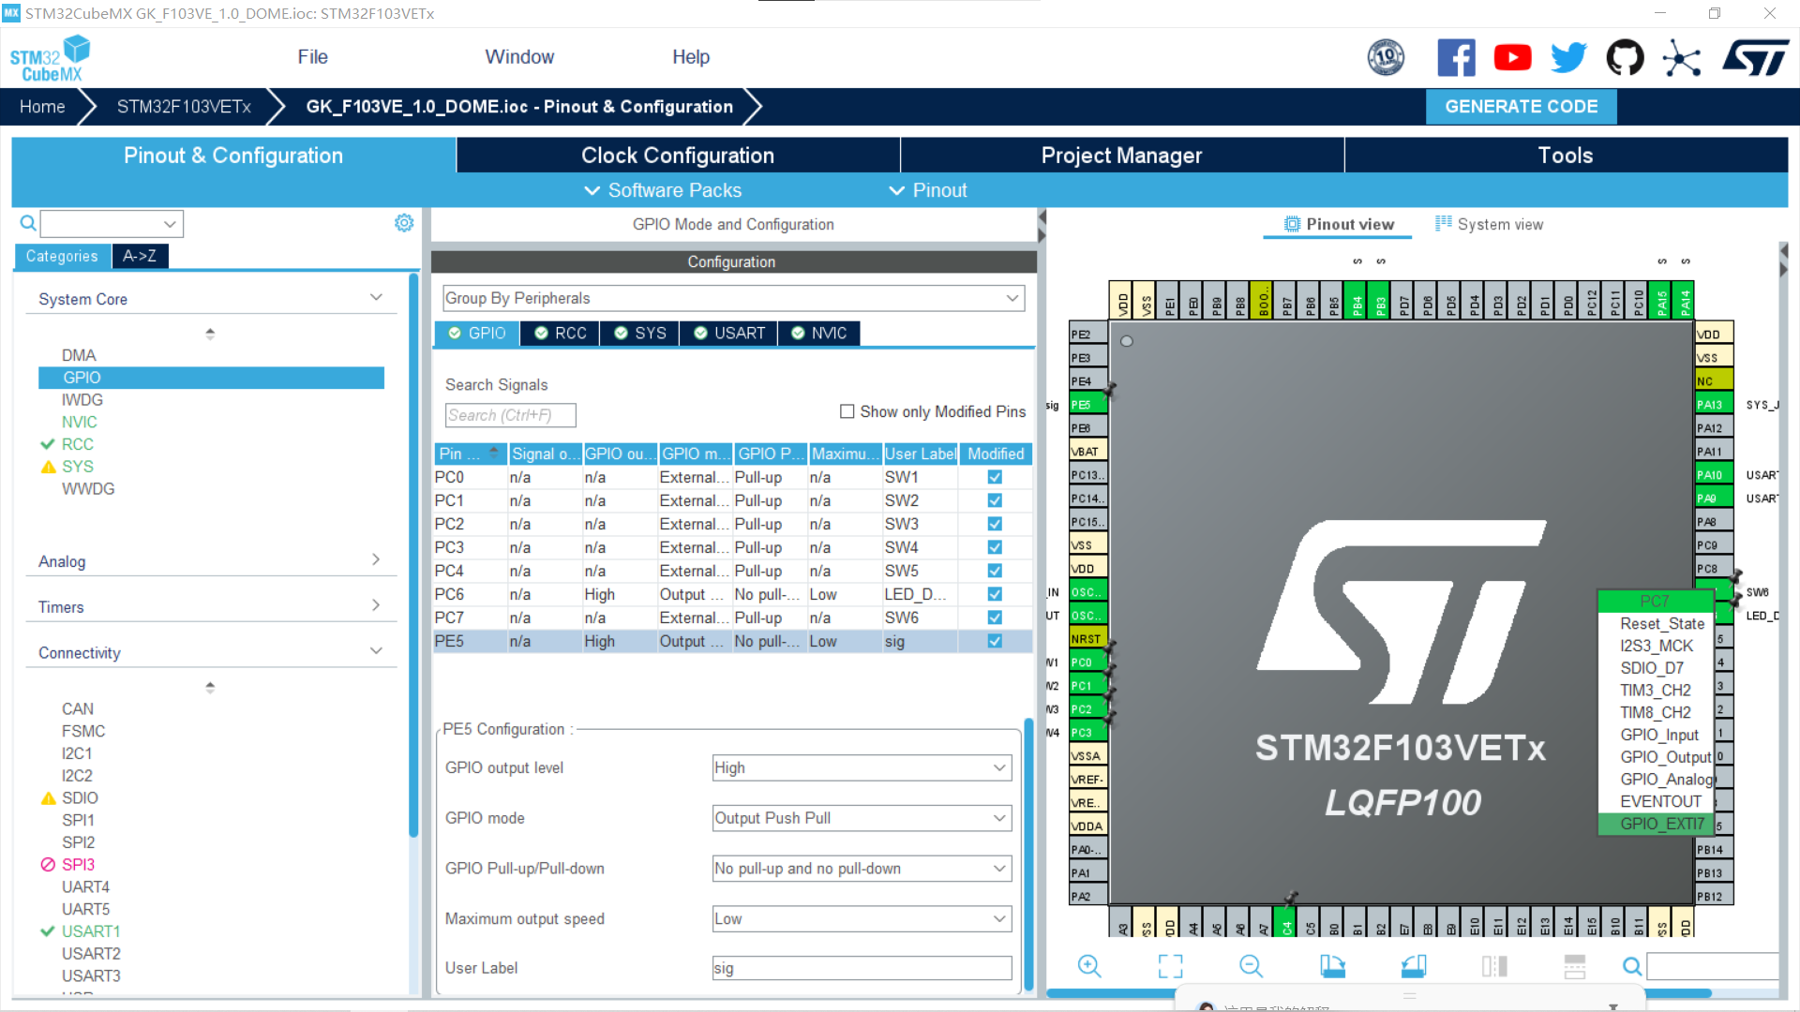Switch to the Clock Configuration tab
The width and height of the screenshot is (1800, 1012).
coord(677,155)
